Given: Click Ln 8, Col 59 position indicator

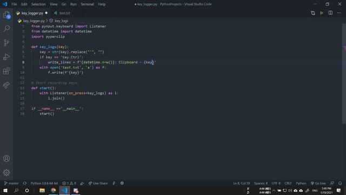Looking at the screenshot, I should click(242, 183).
